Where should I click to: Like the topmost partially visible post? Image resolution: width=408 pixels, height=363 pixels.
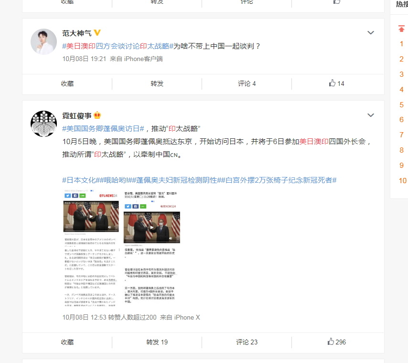point(337,2)
